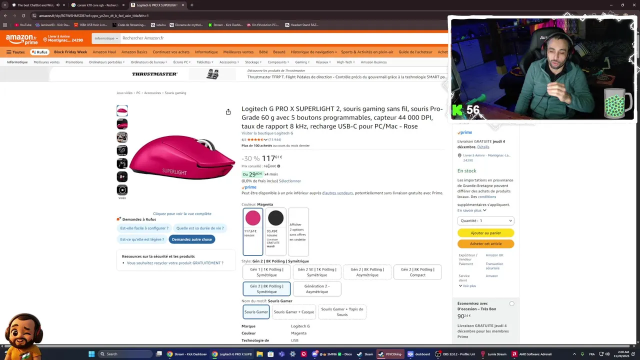Ask Rufus Est-elle facile à configurer ?
Viewport: 640px width, 360px height.
144,228
